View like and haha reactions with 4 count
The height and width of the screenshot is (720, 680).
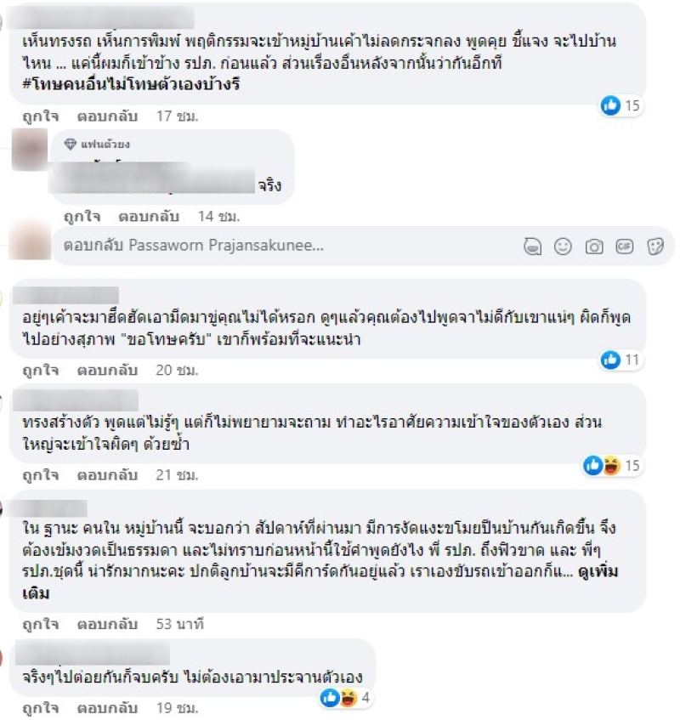[x=347, y=698]
